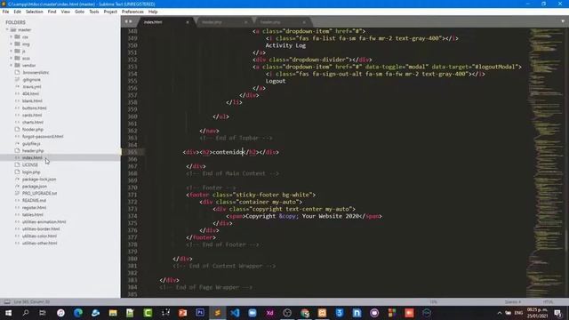
Task: Close the third editor tab
Action: 304,22
